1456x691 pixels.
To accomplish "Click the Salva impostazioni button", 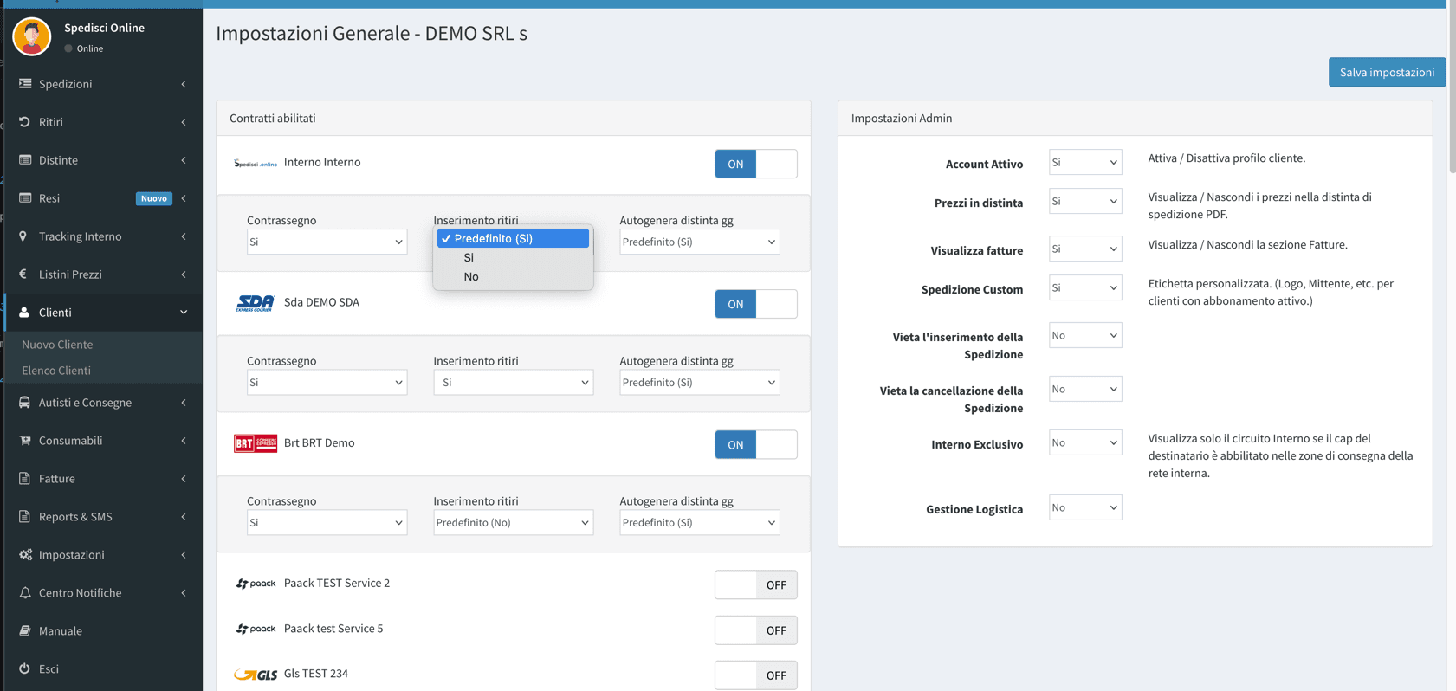I will [x=1386, y=73].
